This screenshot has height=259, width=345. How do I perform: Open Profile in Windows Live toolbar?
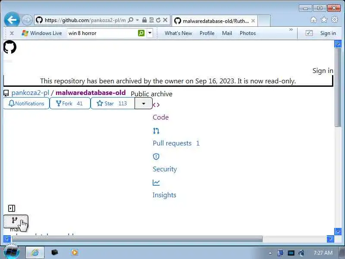tap(207, 33)
